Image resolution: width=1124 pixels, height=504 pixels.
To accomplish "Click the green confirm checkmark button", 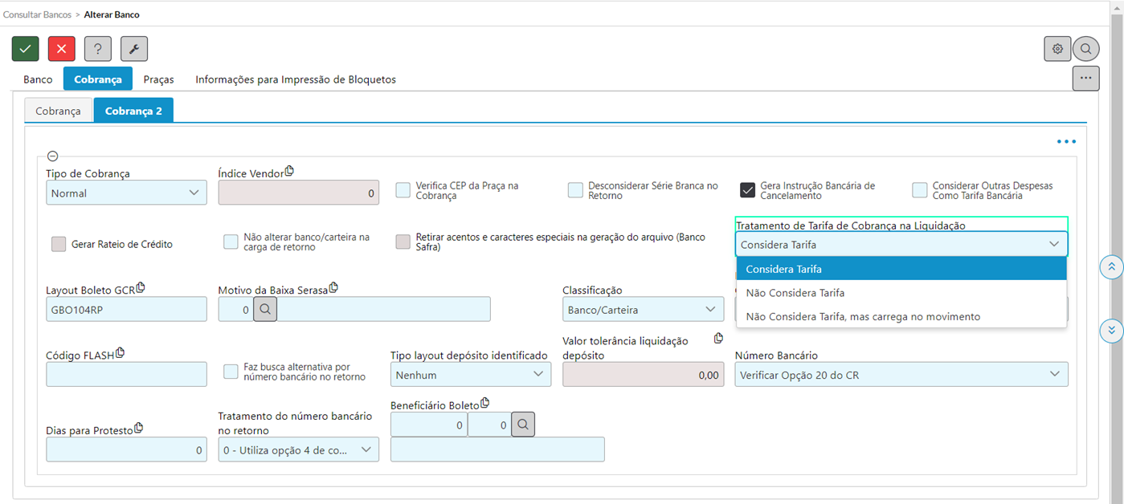I will click(x=26, y=49).
